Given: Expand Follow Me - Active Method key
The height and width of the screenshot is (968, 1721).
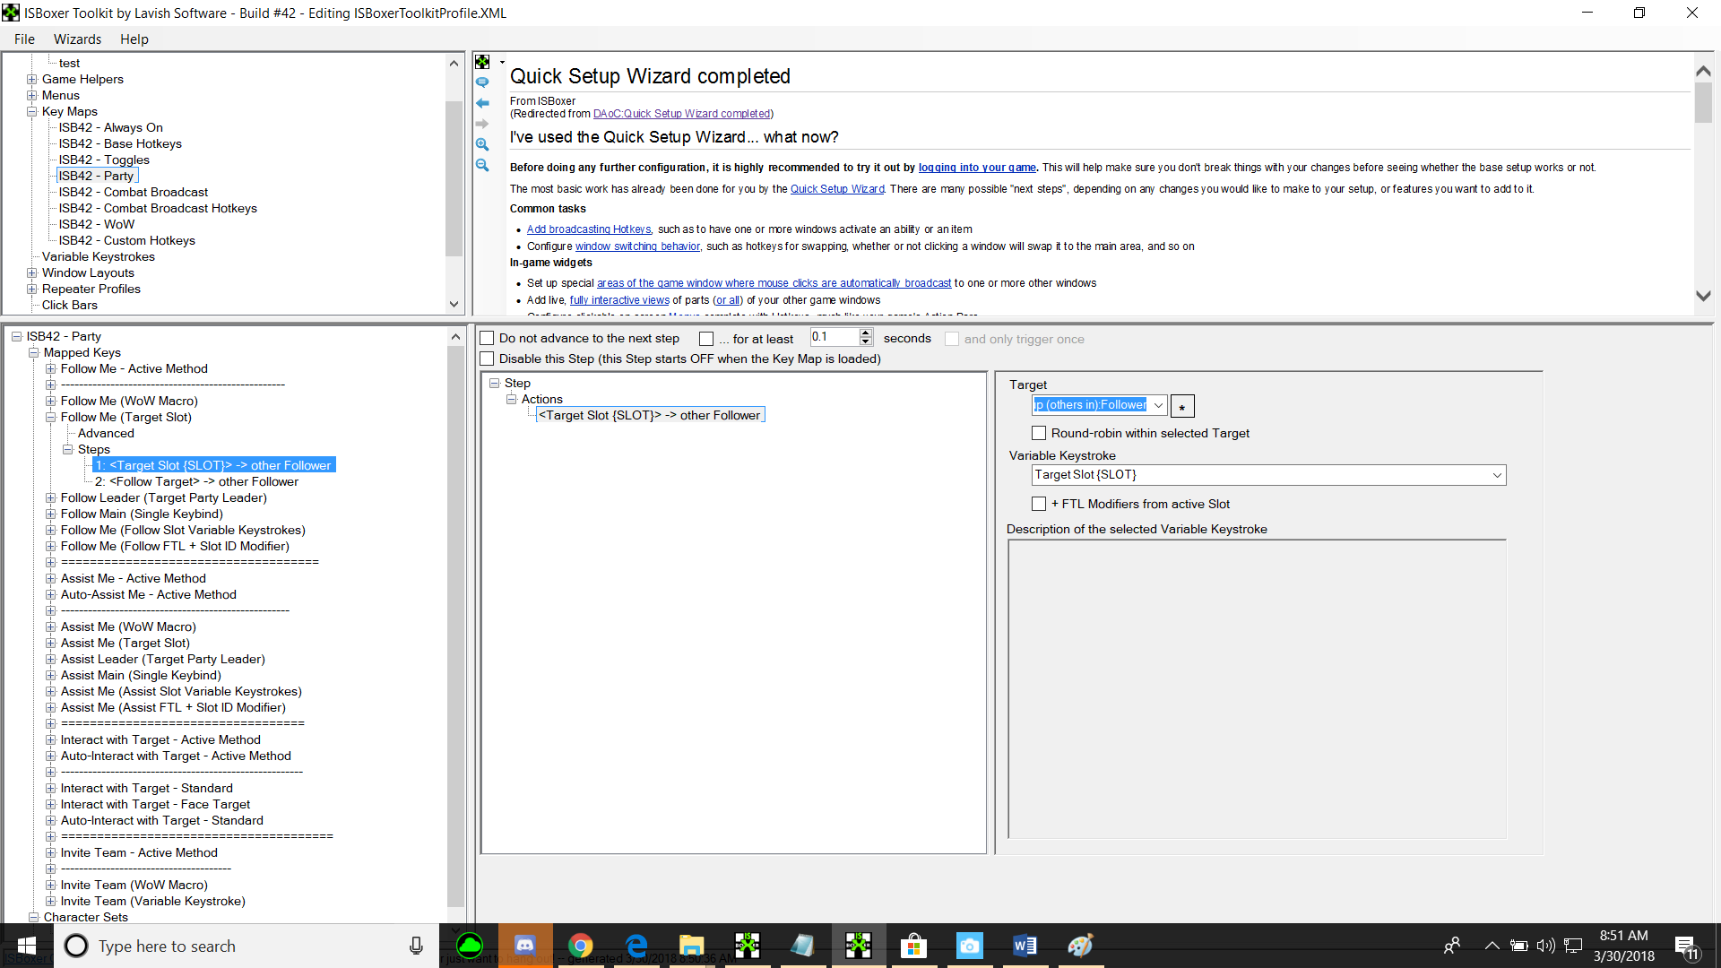Looking at the screenshot, I should [51, 369].
